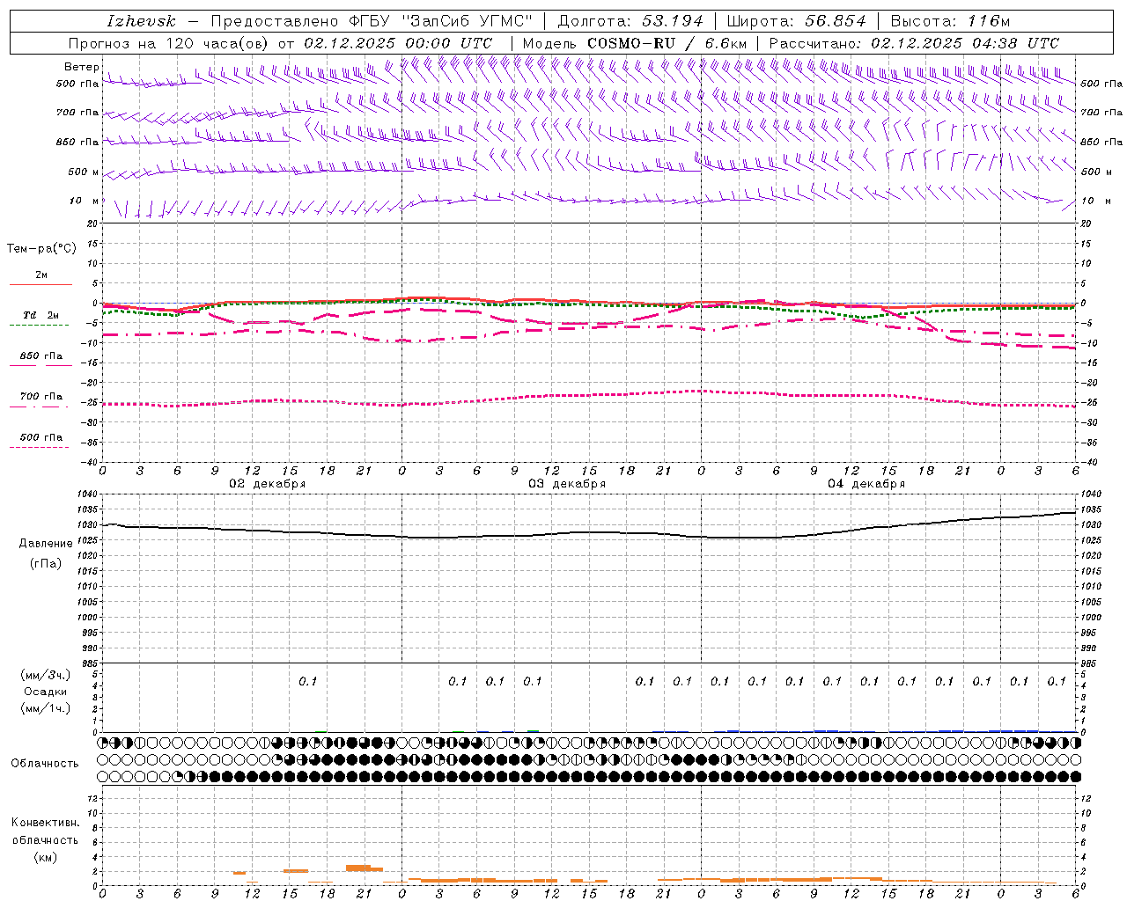Click the Izhevsk station title
Image resolution: width=1127 pixels, height=901 pixels.
tap(141, 21)
